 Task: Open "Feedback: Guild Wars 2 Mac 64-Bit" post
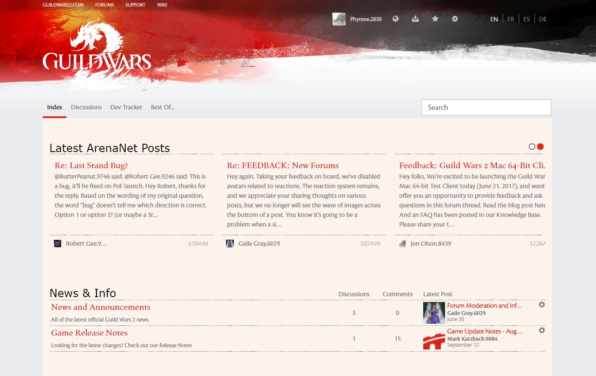472,165
